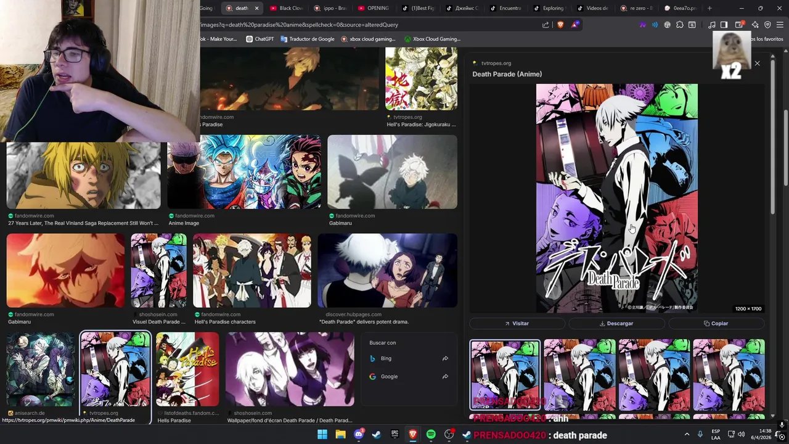The height and width of the screenshot is (444, 789).
Task: Open Leo AI sparkle icon in toolbar
Action: (x=754, y=25)
